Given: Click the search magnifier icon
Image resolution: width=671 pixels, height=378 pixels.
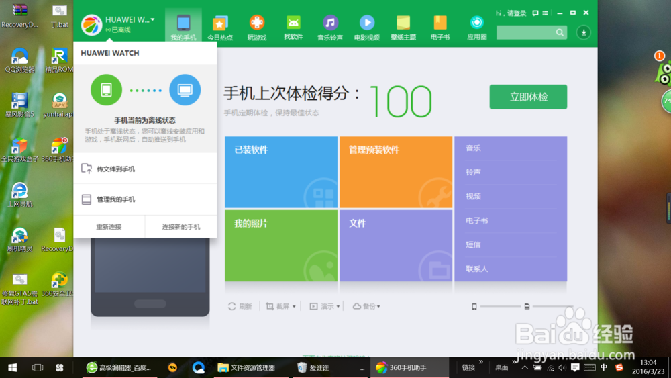Looking at the screenshot, I should tap(560, 32).
